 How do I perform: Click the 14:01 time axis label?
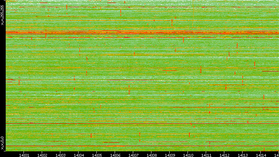24,155
